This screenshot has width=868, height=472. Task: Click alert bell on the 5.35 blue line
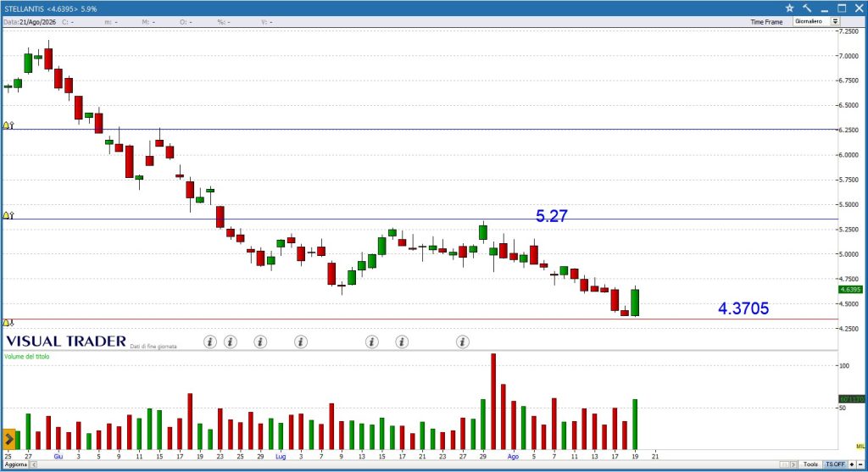(8, 215)
